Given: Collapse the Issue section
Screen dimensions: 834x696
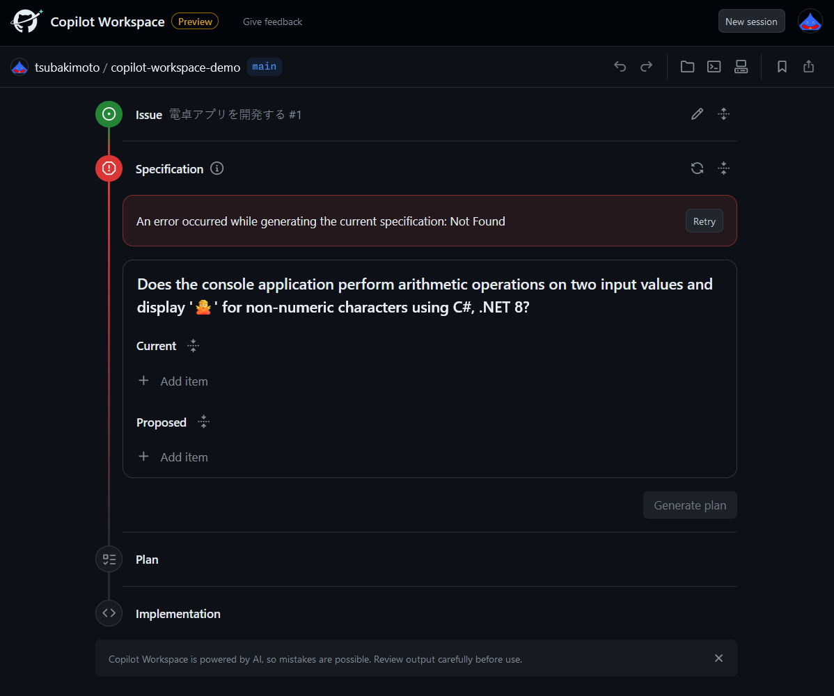Looking at the screenshot, I should click(723, 113).
